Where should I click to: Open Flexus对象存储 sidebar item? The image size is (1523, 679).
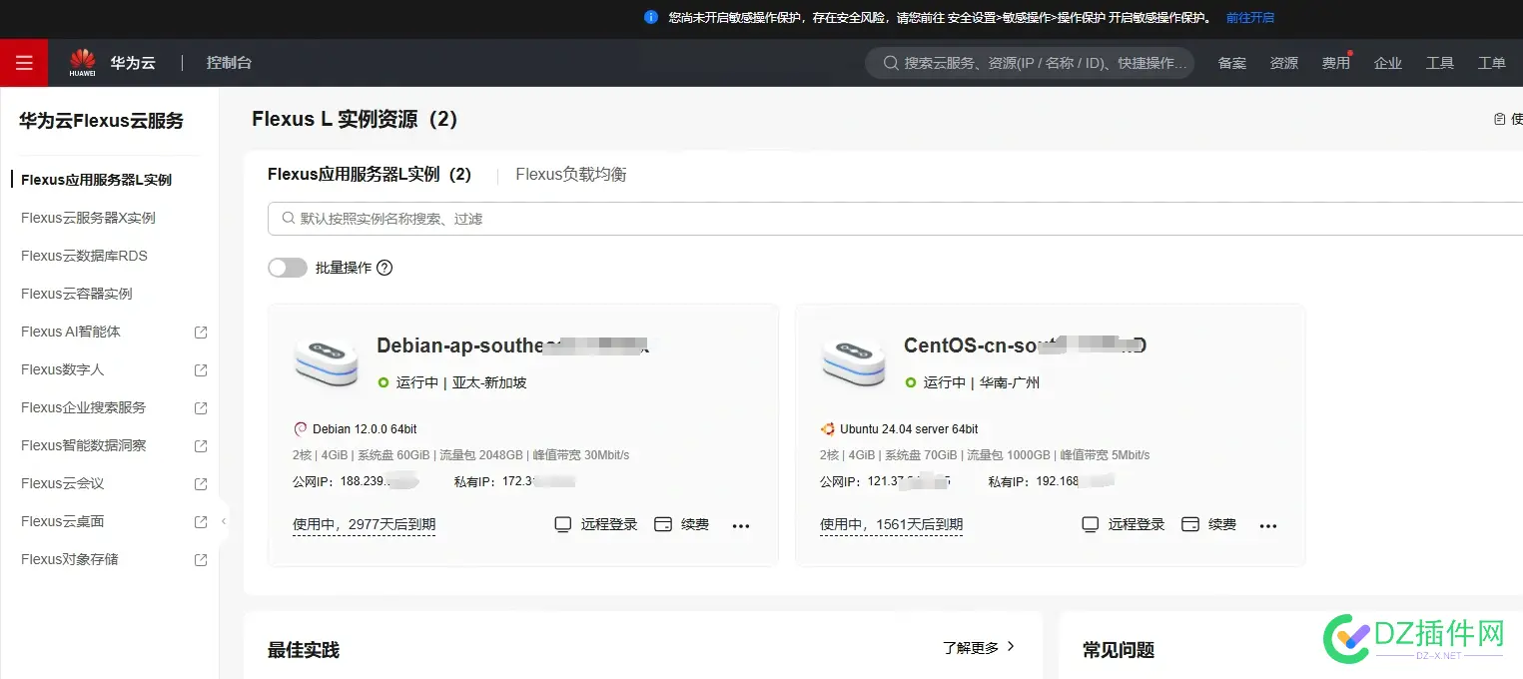click(70, 559)
